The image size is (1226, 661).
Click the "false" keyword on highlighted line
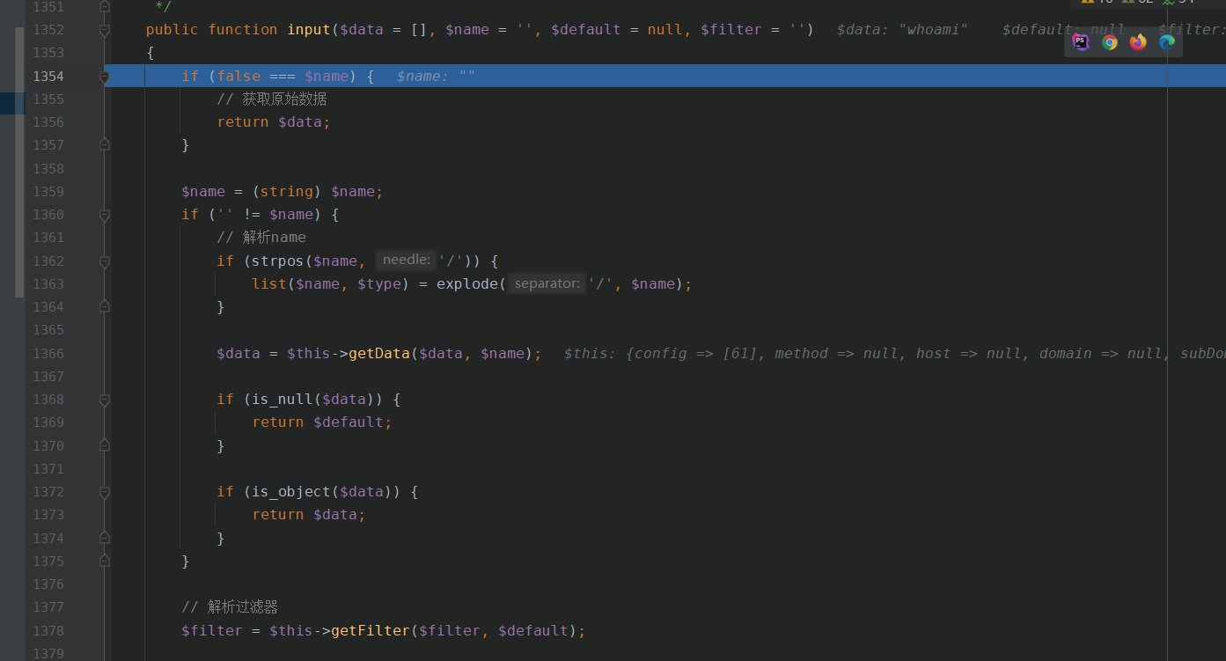(x=239, y=77)
